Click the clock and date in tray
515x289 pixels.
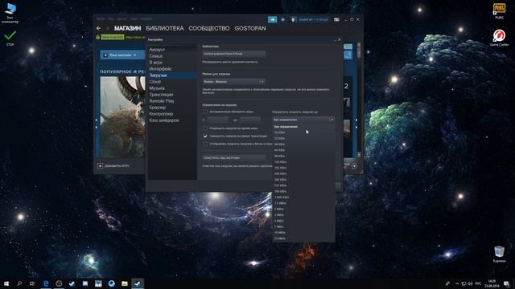[492, 283]
